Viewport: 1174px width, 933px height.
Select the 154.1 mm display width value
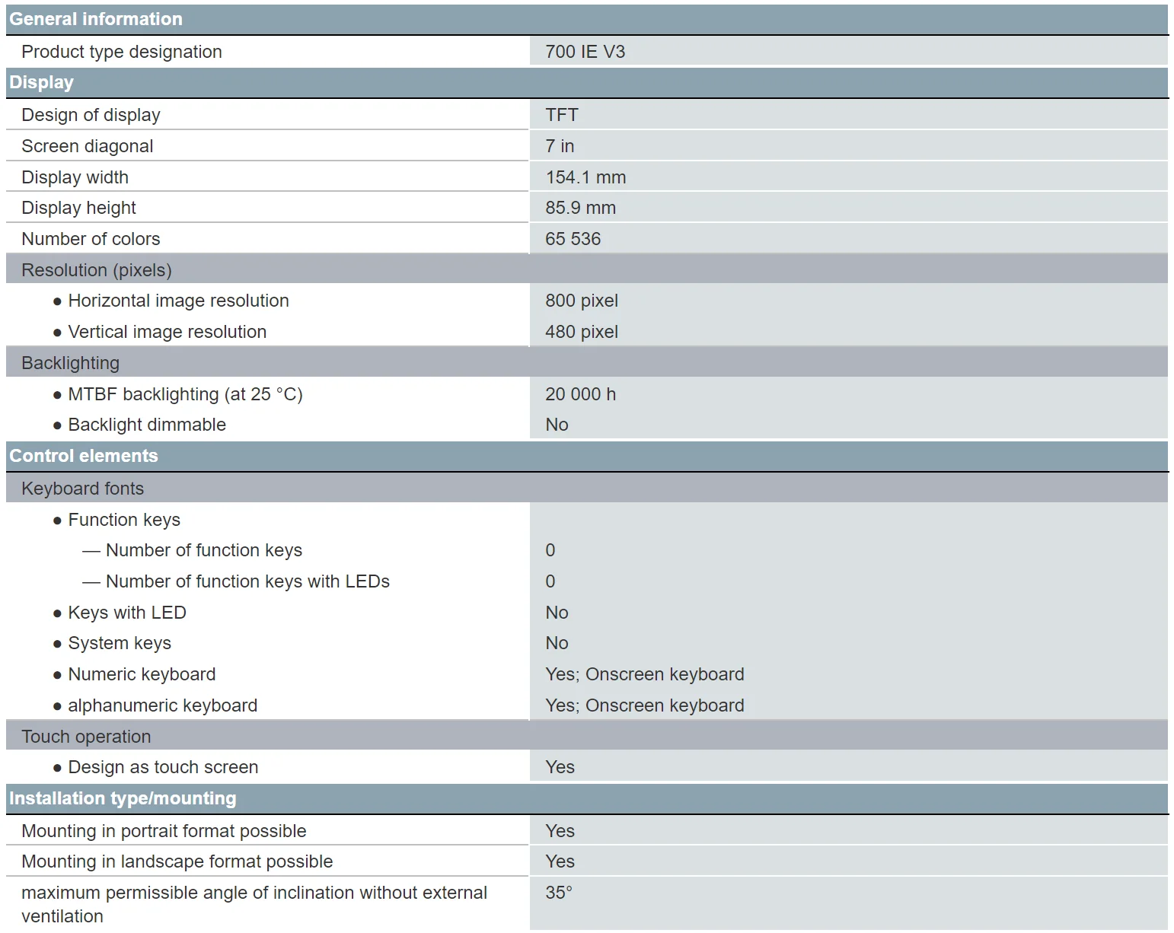[585, 177]
